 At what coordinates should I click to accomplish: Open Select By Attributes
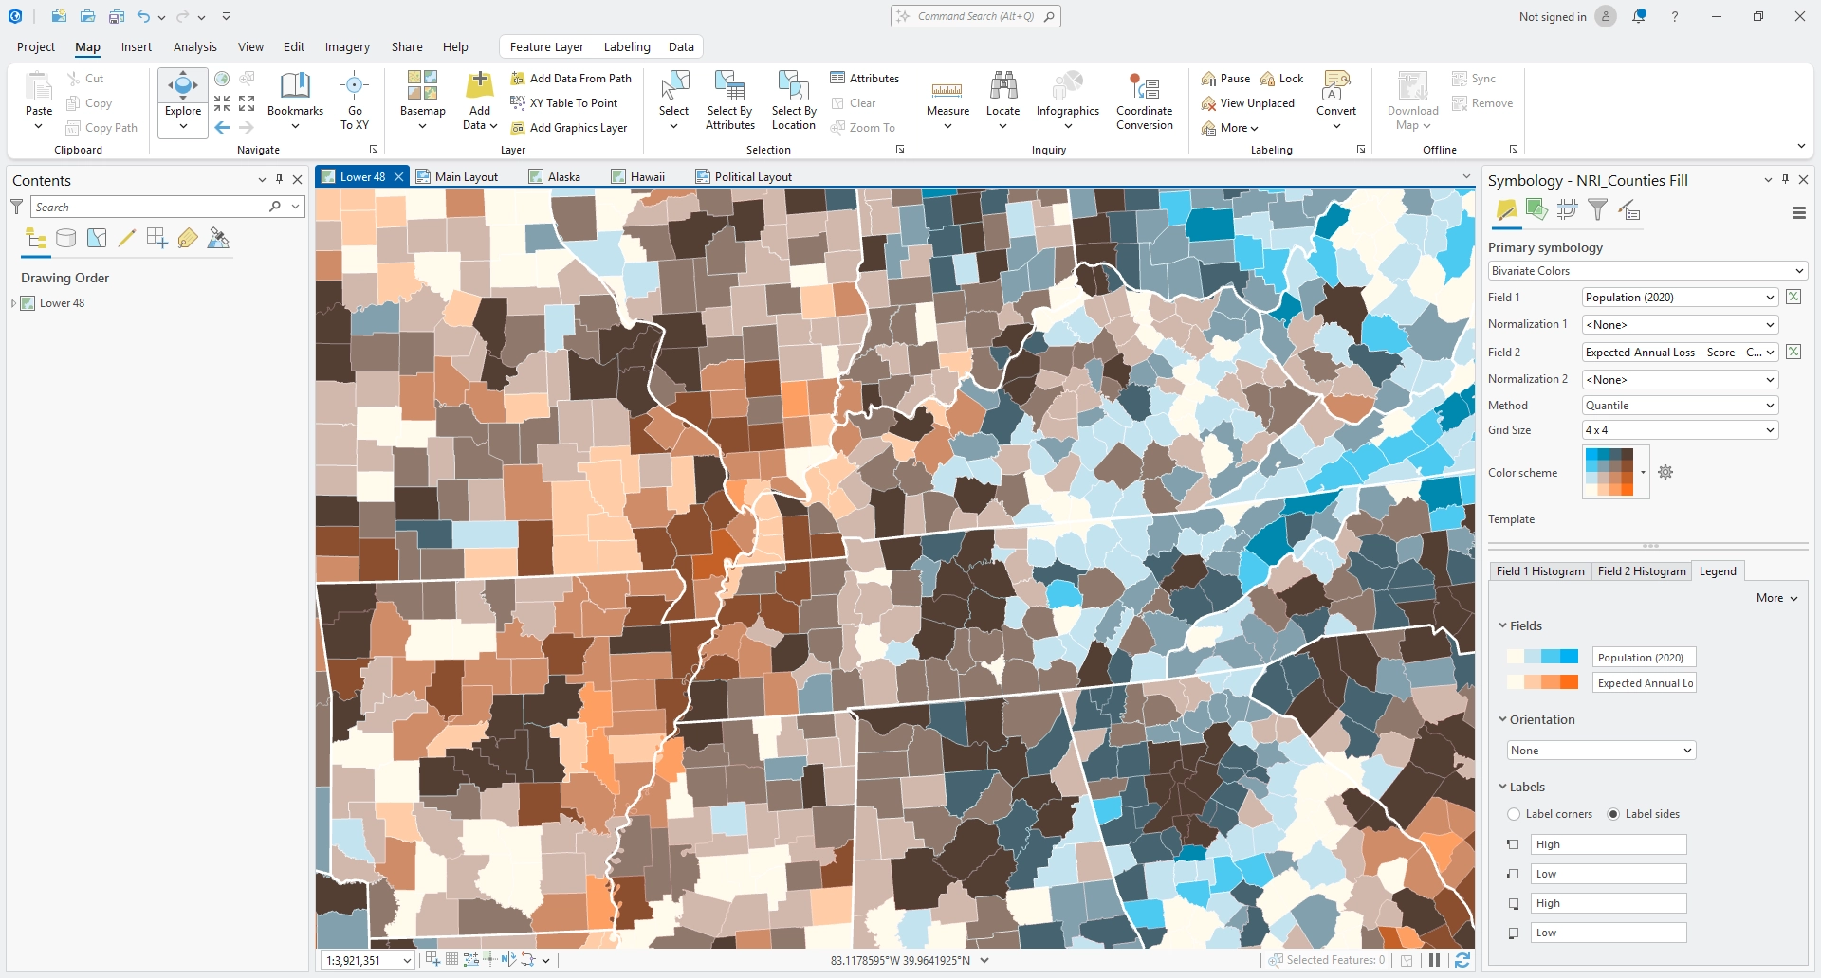[x=730, y=100]
